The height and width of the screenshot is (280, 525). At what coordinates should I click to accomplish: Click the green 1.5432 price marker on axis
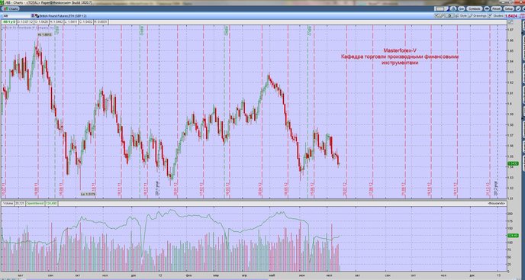tap(513, 163)
